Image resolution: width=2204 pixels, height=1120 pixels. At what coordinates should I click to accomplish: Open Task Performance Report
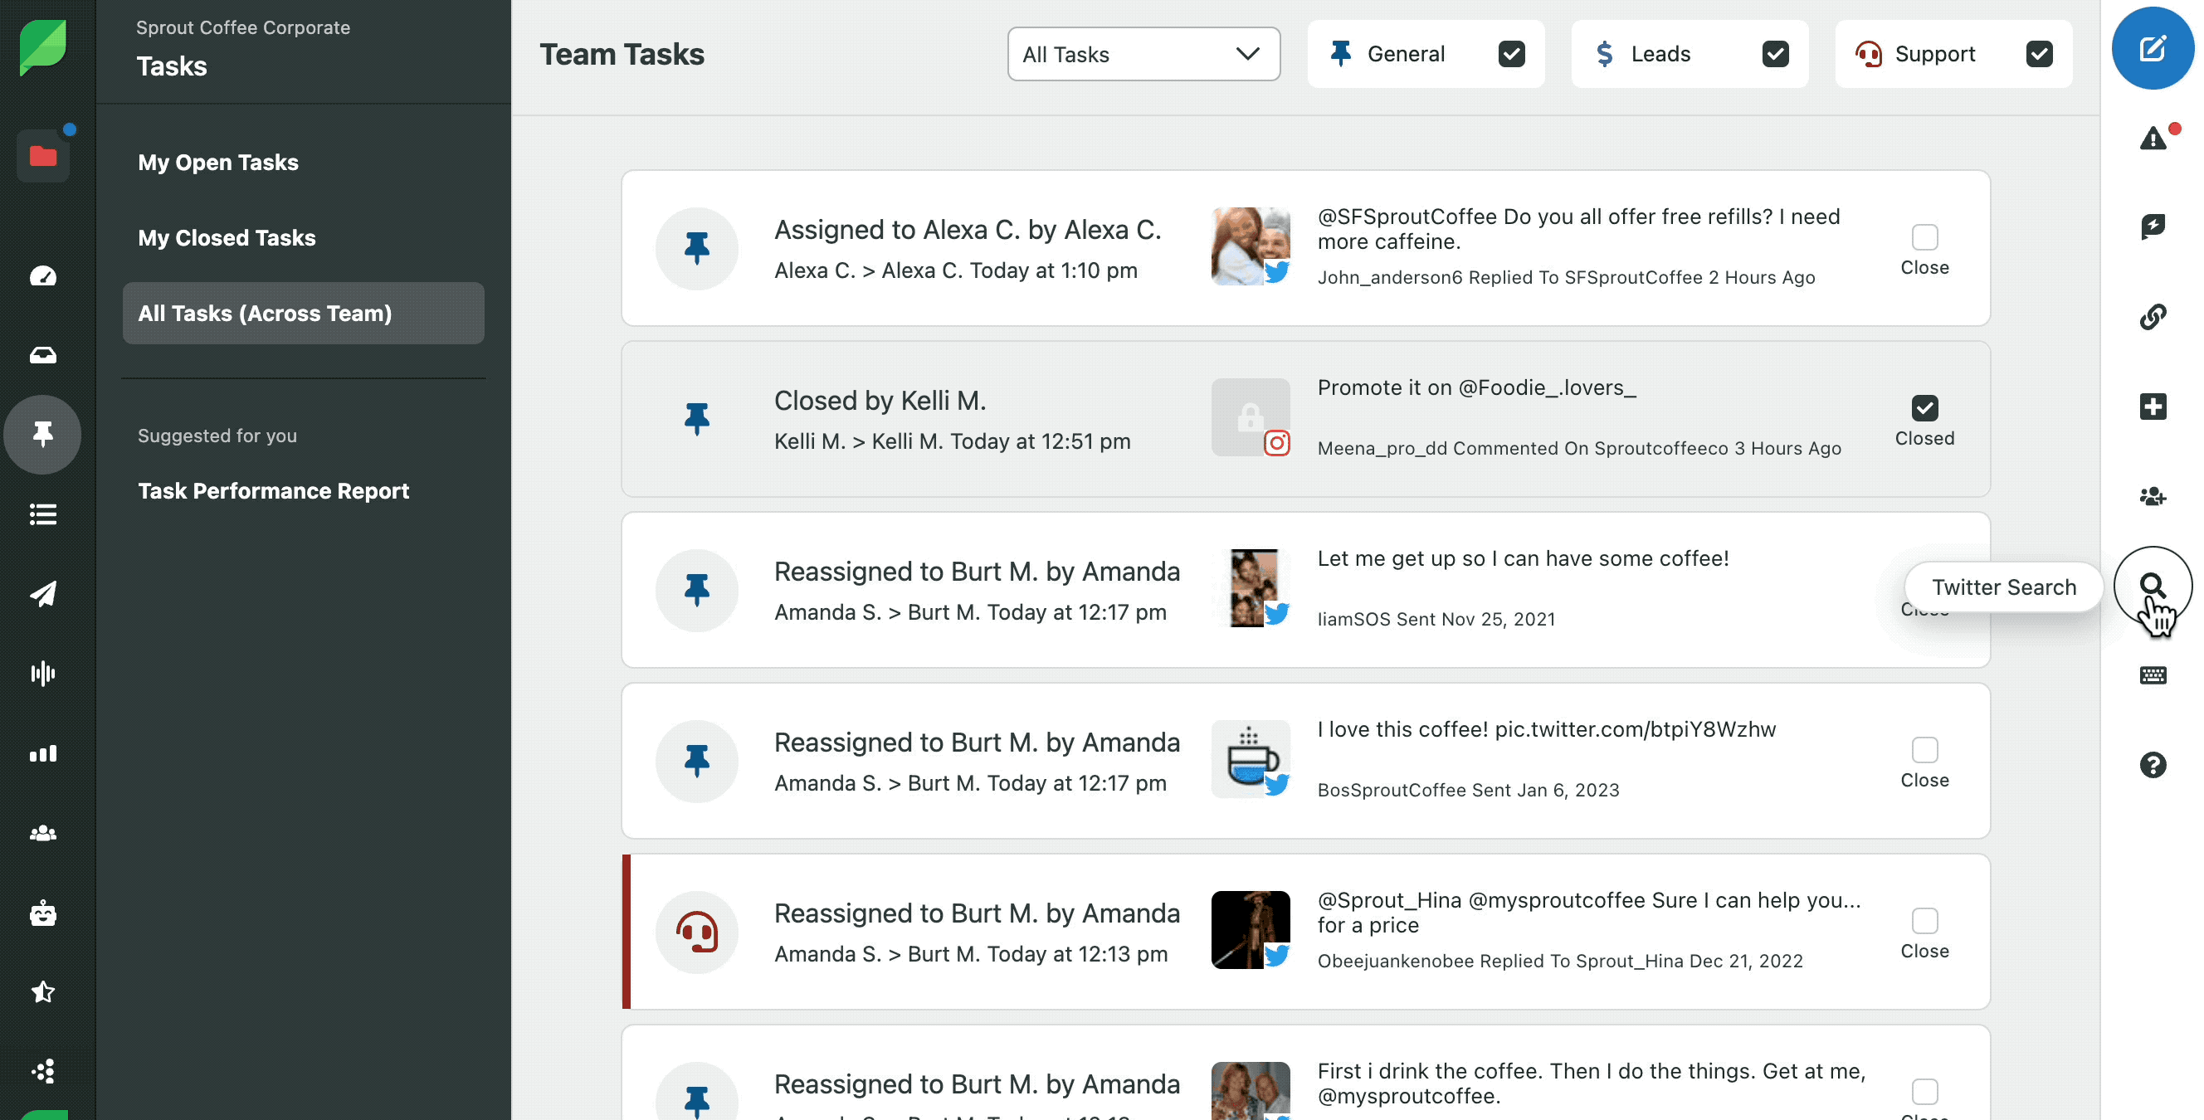tap(274, 491)
